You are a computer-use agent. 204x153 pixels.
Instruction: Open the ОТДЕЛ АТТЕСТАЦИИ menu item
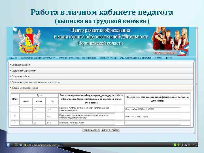108,58
